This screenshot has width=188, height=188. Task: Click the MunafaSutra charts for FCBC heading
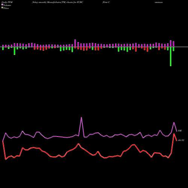pos(58,2)
